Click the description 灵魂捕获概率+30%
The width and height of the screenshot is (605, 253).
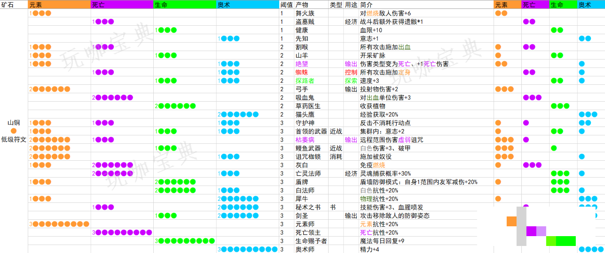pyautogui.click(x=385, y=173)
